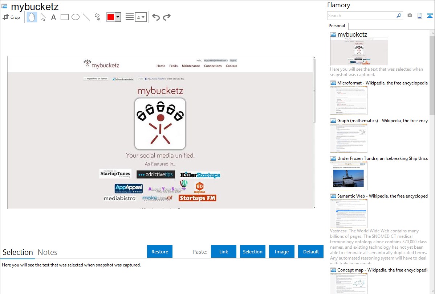Select the straight line tool
Image resolution: width=435 pixels, height=294 pixels.
pyautogui.click(x=86, y=17)
